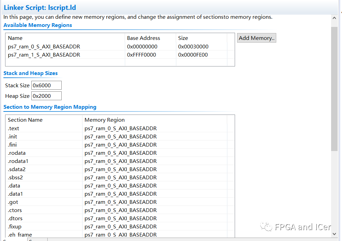
Task: Click the Add Memory.. button
Action: (x=256, y=38)
